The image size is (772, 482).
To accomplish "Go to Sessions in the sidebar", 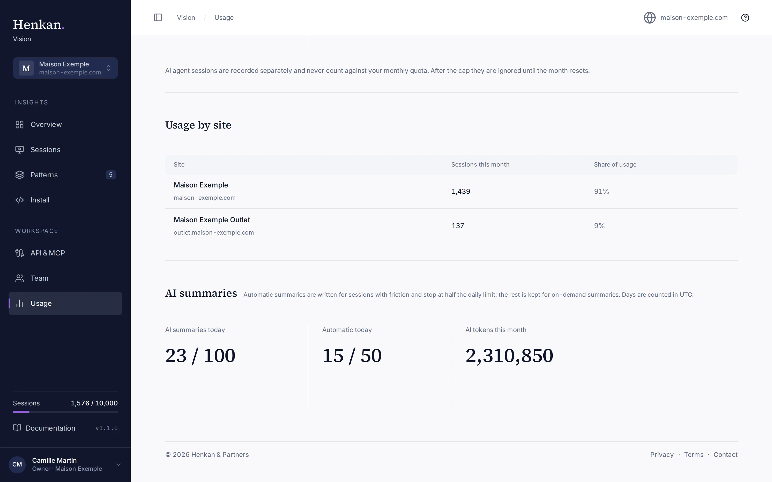I will pos(65,149).
